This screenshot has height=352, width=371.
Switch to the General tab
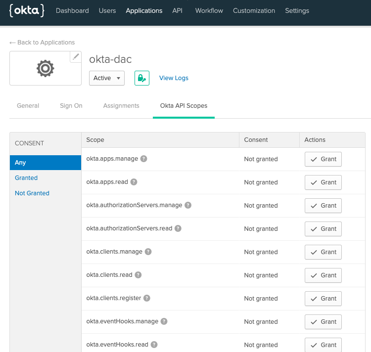pos(28,106)
